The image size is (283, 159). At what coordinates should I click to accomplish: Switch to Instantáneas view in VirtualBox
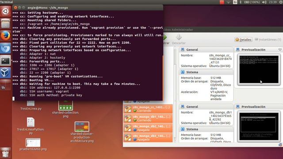tap(268, 39)
